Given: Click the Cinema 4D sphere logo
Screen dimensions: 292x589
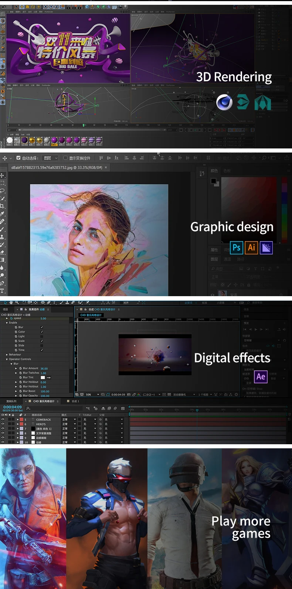Looking at the screenshot, I should point(224,102).
